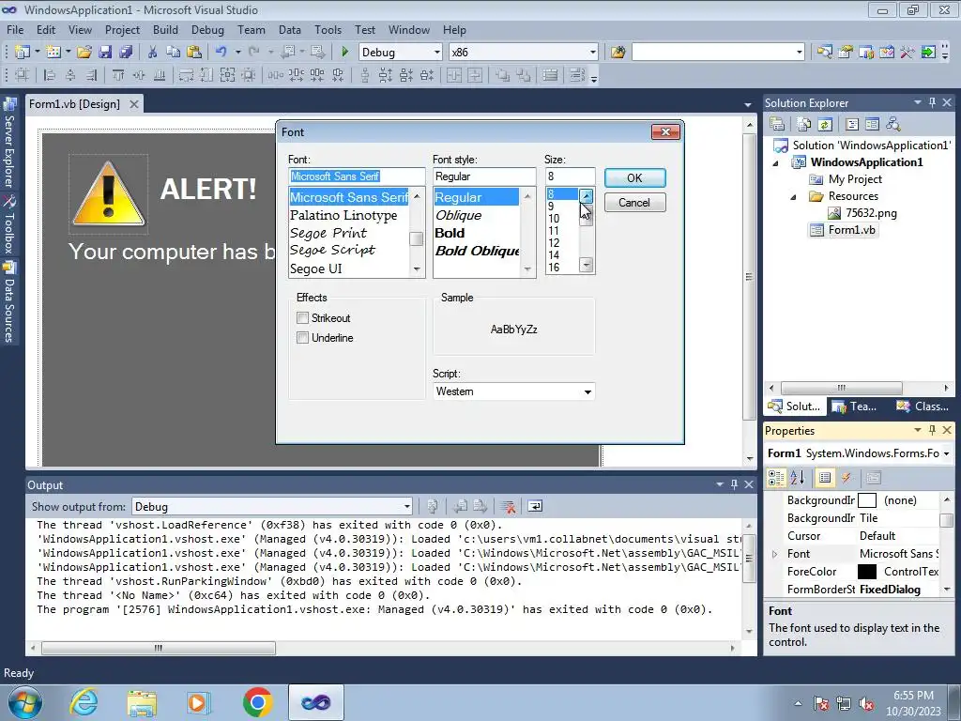Toggle Word Wrap icon in Output panel

tap(535, 506)
